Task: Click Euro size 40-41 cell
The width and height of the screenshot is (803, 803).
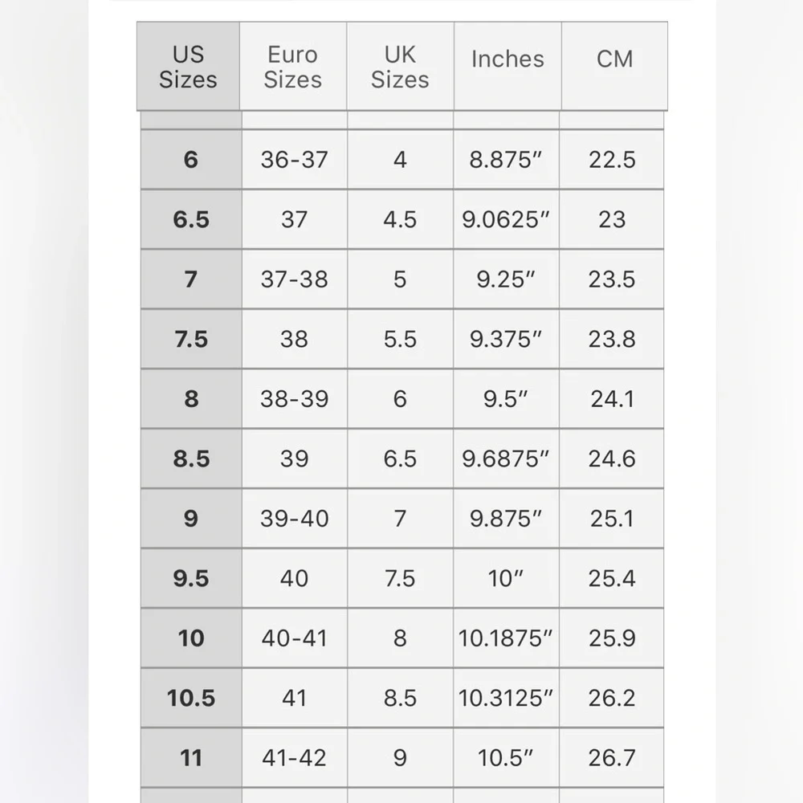Action: (x=294, y=638)
